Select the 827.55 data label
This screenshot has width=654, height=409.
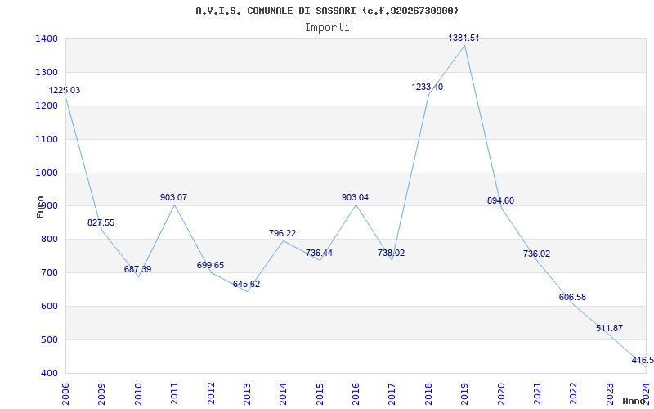pos(101,222)
